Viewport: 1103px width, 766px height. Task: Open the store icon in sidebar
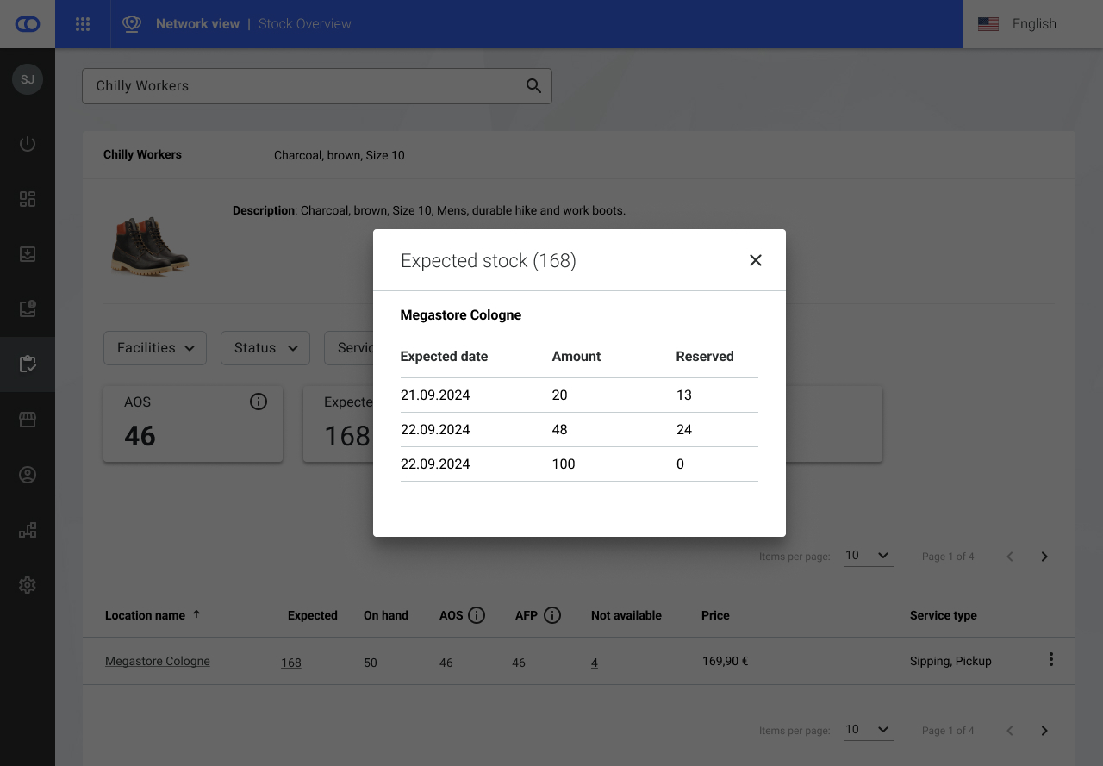pyautogui.click(x=28, y=420)
